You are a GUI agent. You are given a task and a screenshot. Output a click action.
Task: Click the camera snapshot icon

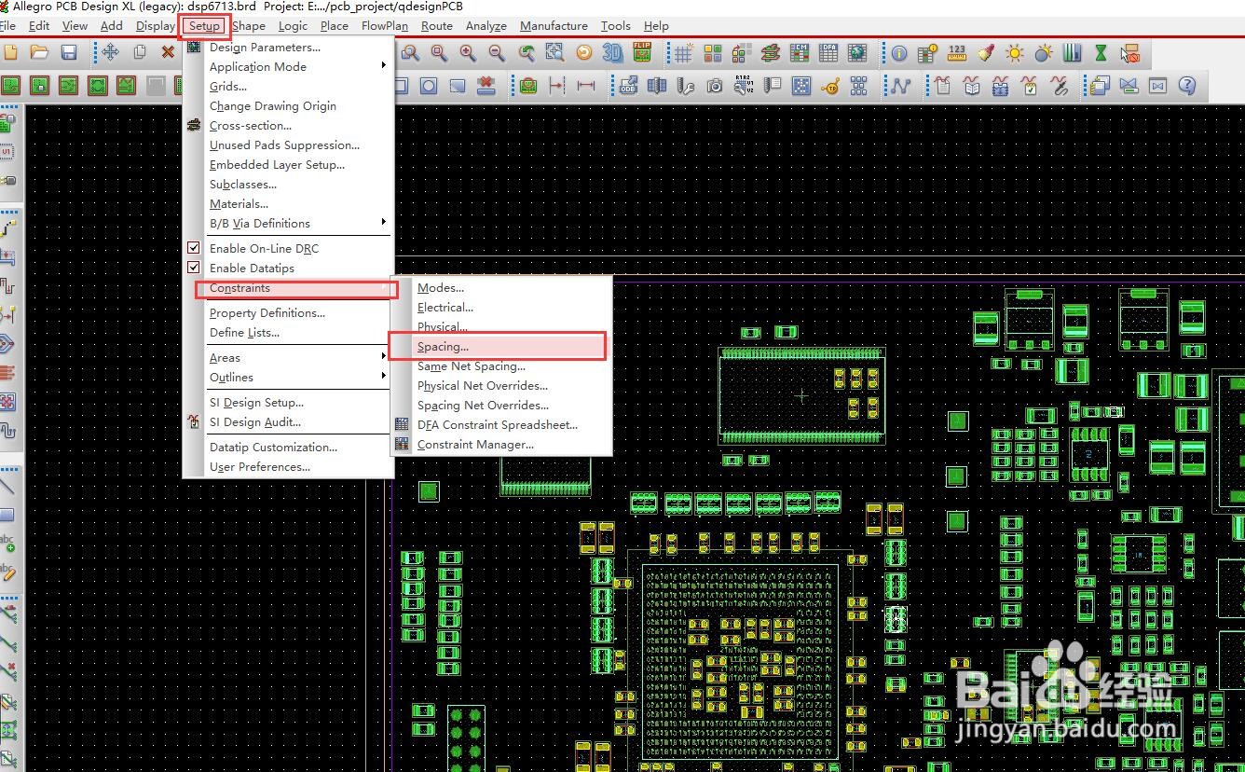[715, 87]
